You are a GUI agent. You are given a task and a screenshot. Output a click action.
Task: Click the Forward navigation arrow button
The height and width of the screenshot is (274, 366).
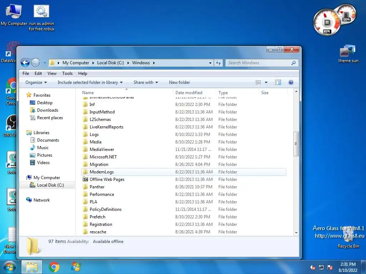click(x=35, y=62)
